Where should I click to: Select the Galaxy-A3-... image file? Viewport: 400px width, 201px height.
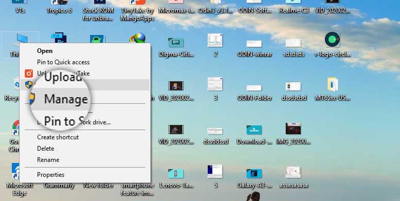point(254,178)
